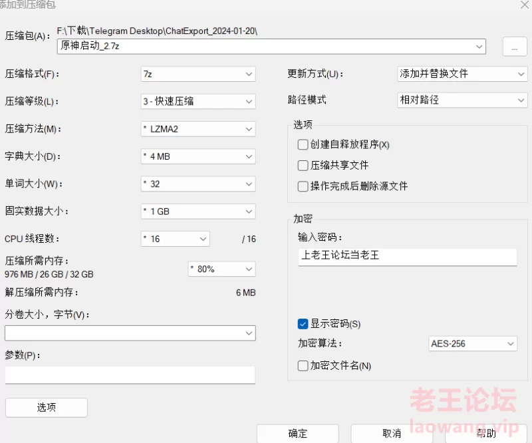Close the add to archive dialog
Screen dimensions: 532x443
pyautogui.click(x=525, y=5)
